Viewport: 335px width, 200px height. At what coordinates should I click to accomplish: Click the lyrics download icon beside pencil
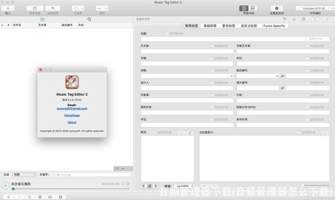182,132
